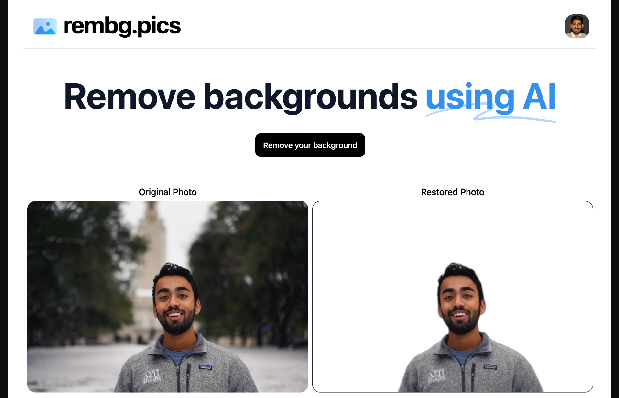The height and width of the screenshot is (398, 619).
Task: Click the Greek letters on restored photo jacket
Action: pyautogui.click(x=436, y=376)
